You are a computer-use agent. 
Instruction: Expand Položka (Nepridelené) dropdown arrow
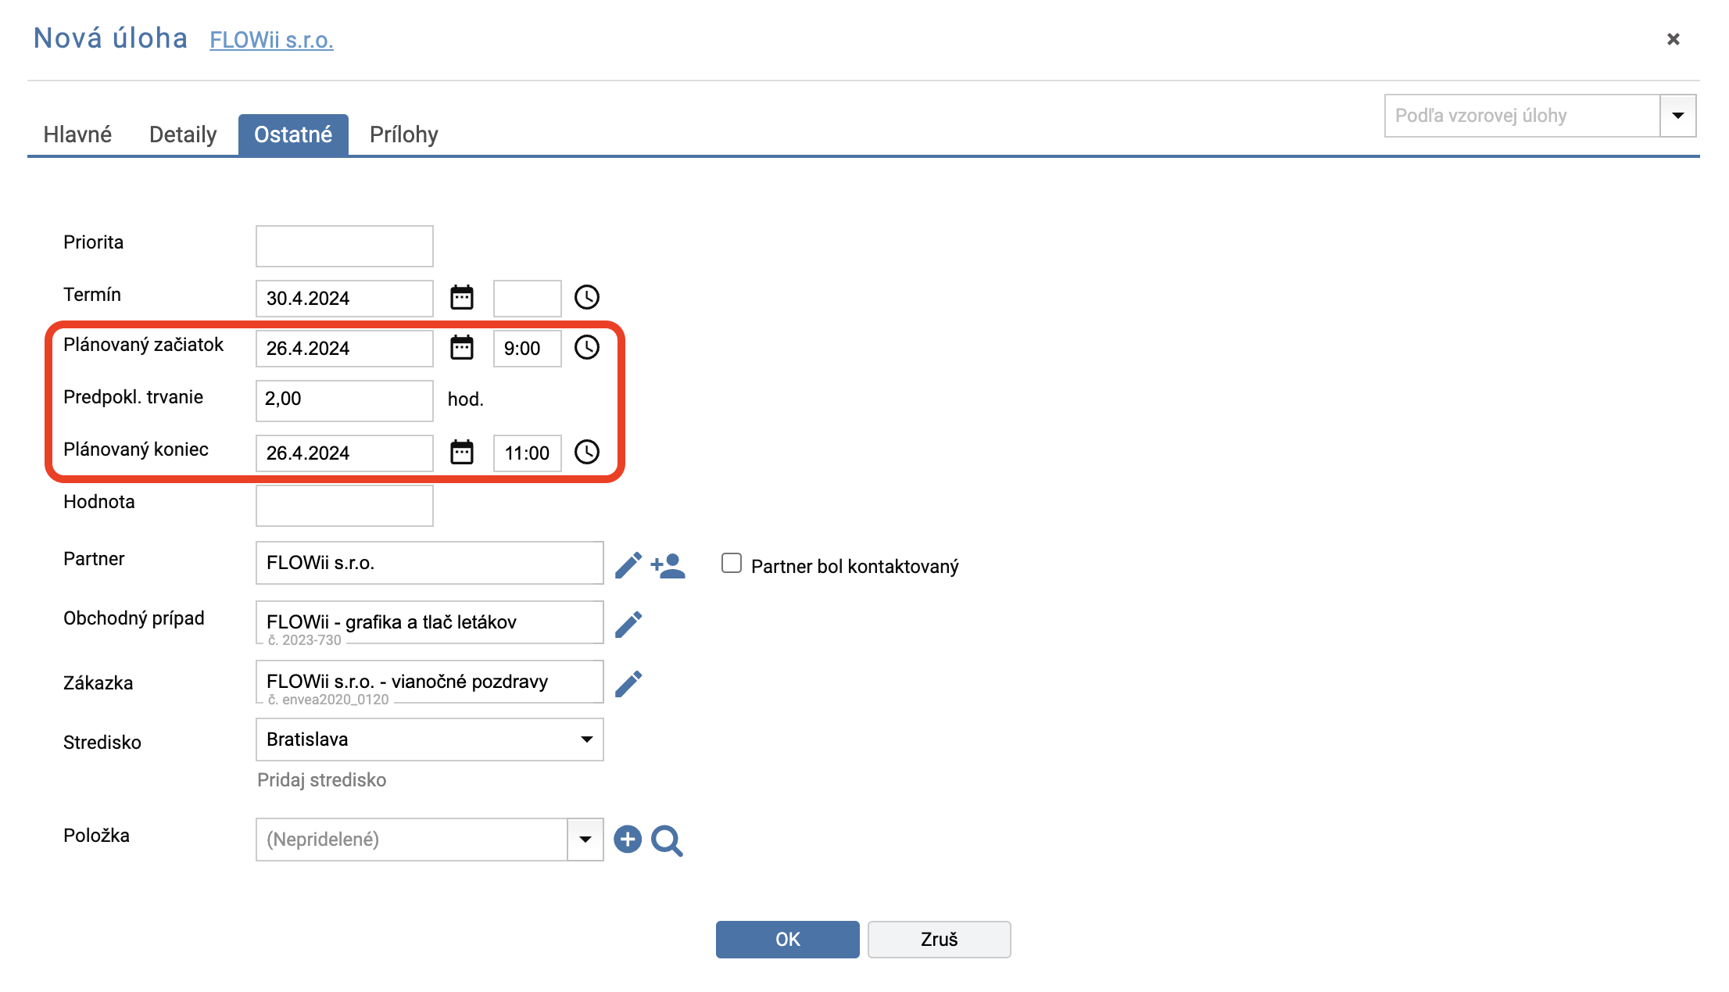pos(585,840)
